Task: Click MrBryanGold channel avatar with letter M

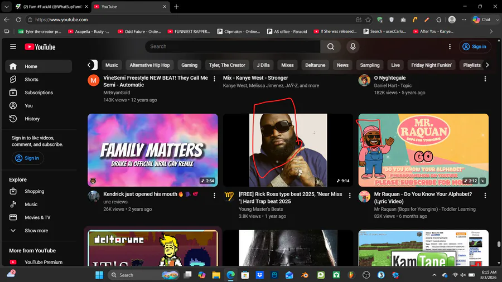Action: [x=94, y=81]
